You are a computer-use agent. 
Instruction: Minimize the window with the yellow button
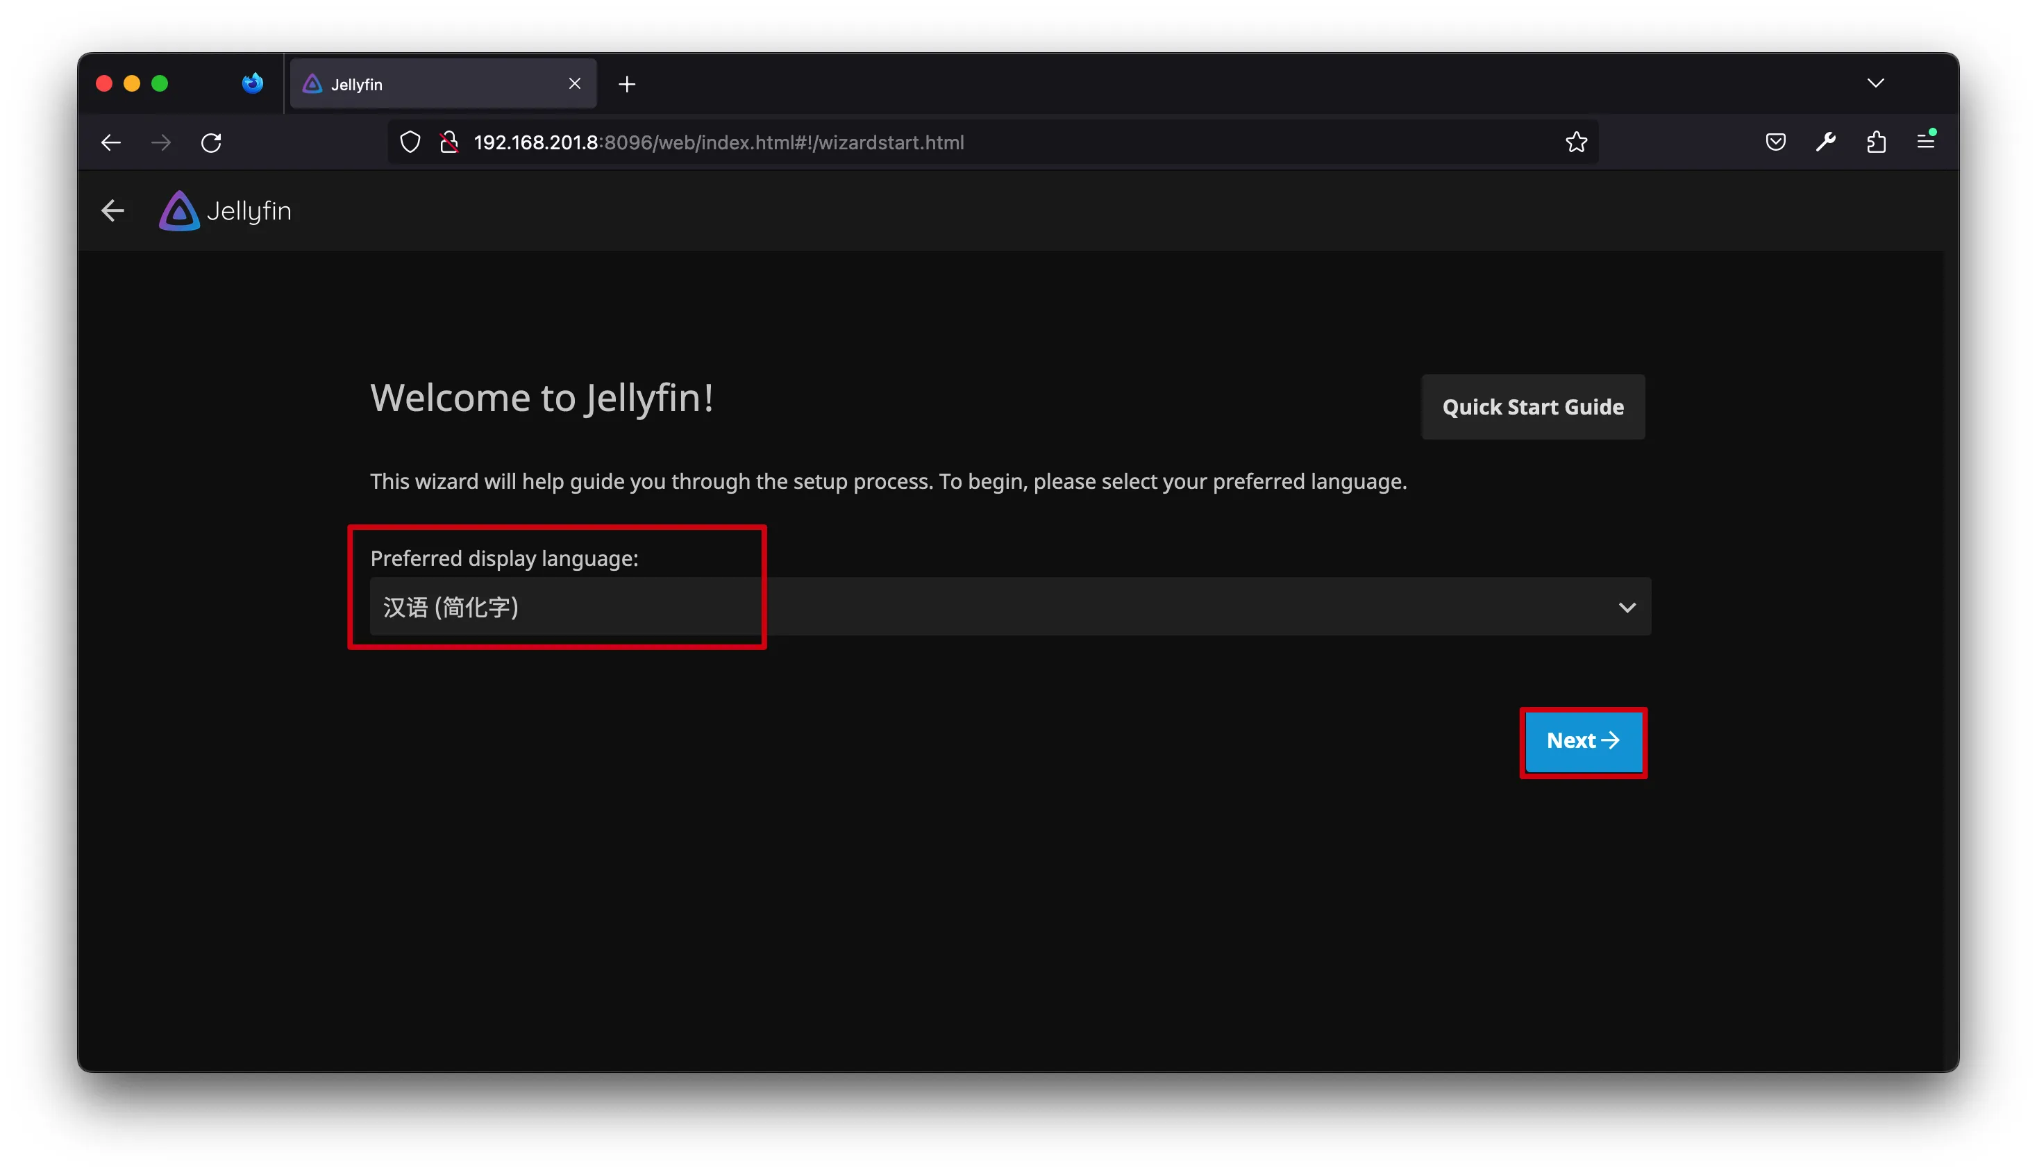click(133, 83)
